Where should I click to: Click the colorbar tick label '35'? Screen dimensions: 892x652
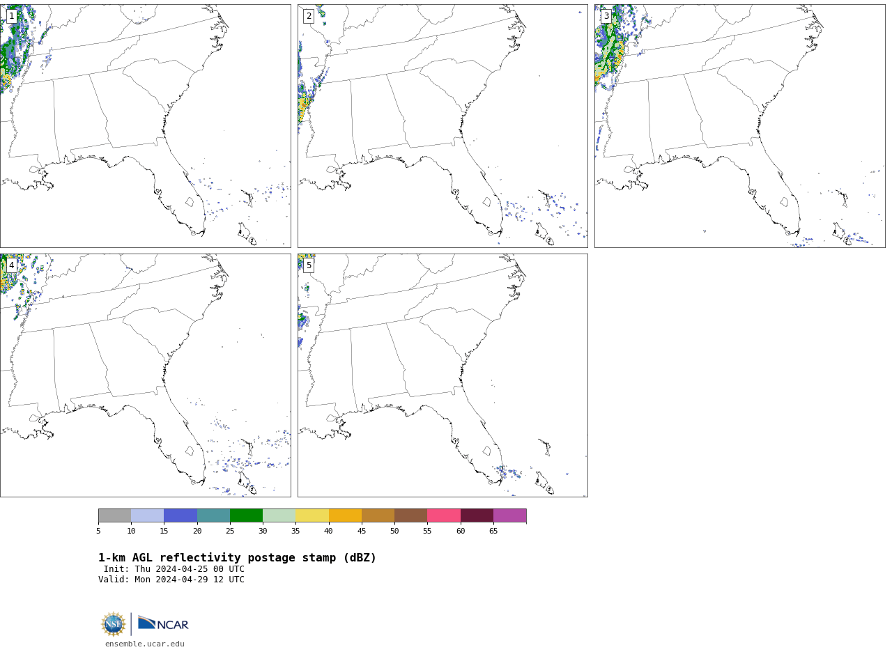coord(295,531)
